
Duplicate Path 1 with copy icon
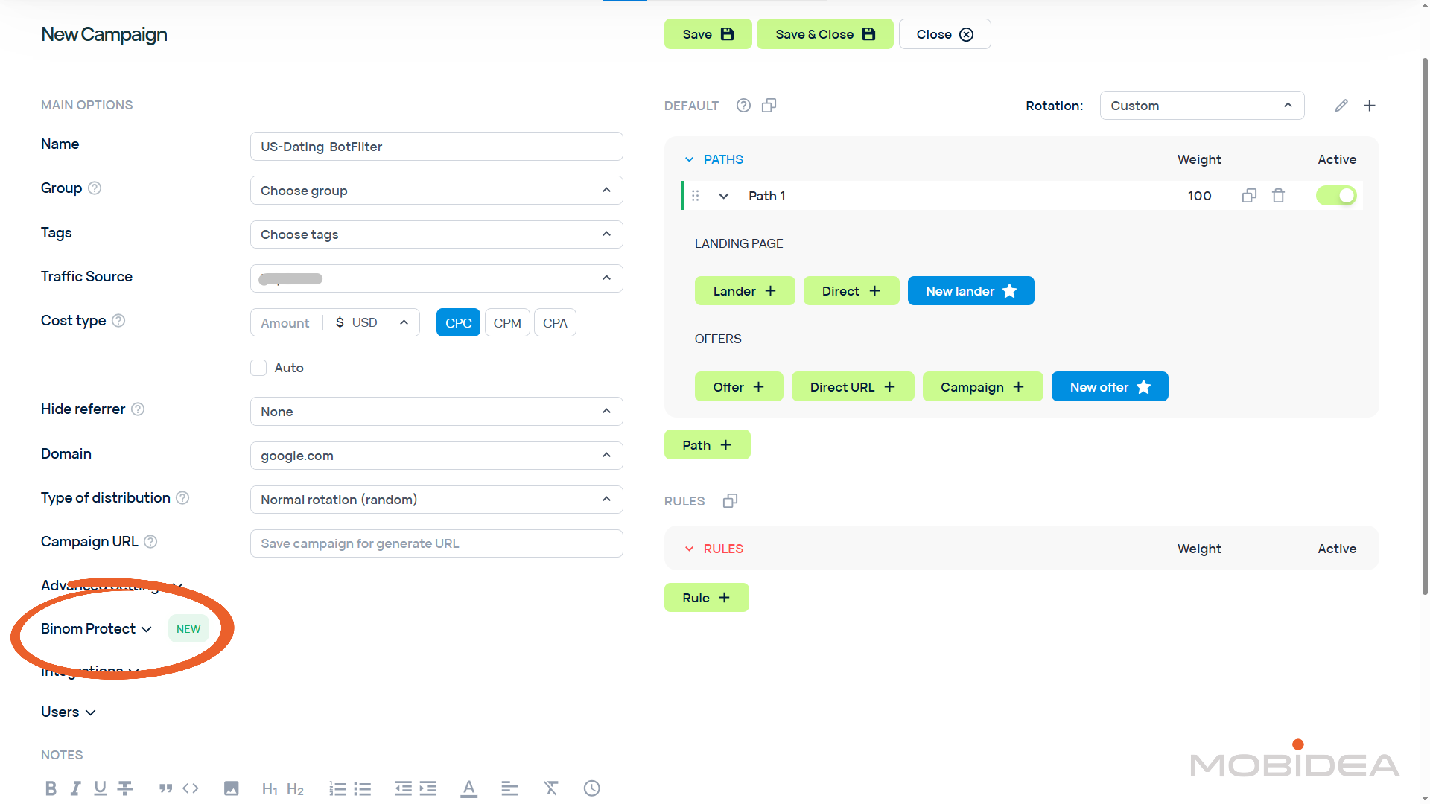point(1249,196)
